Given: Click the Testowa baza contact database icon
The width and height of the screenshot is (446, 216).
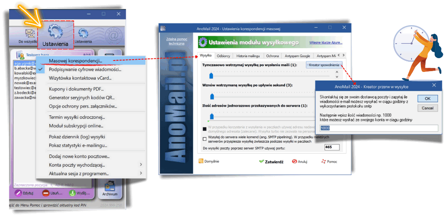Looking at the screenshot, I should click(21, 55).
